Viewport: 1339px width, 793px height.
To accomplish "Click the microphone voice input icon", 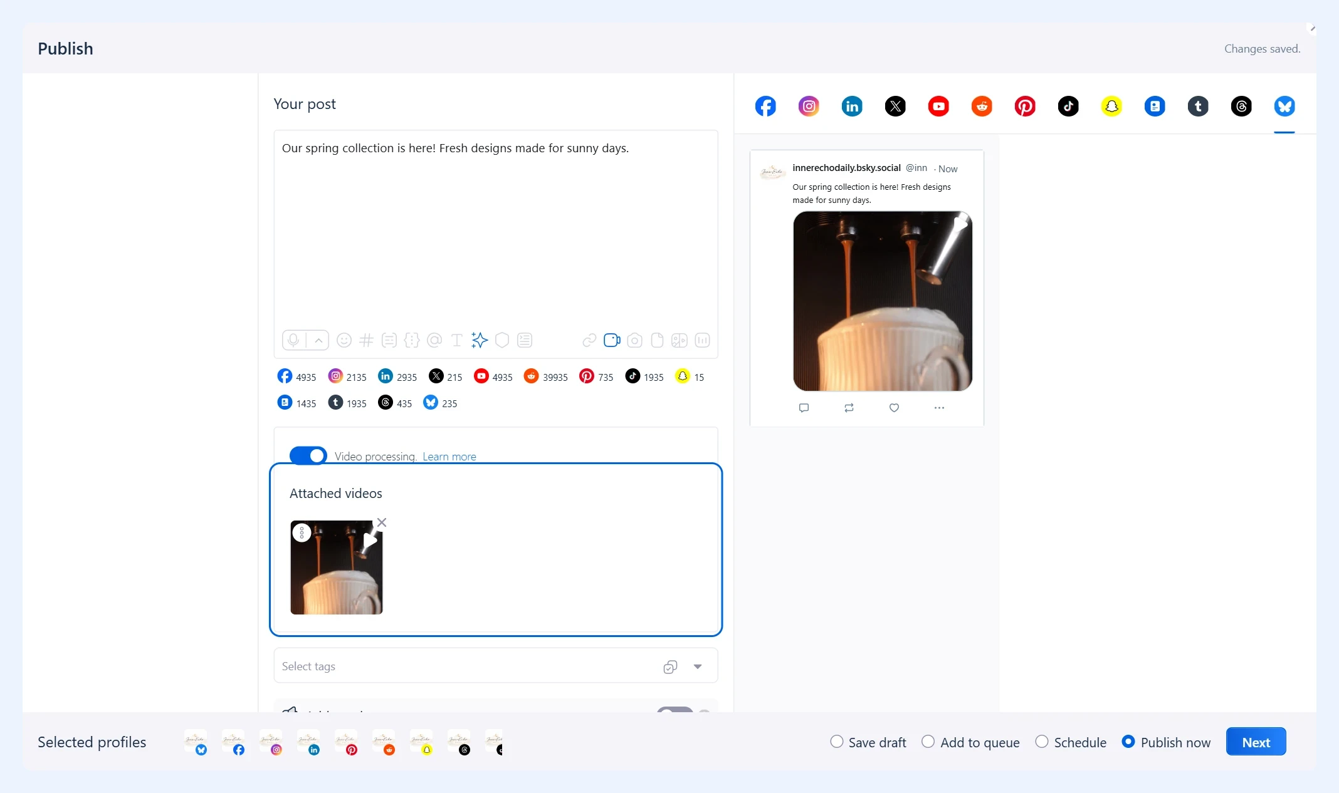I will [x=293, y=340].
